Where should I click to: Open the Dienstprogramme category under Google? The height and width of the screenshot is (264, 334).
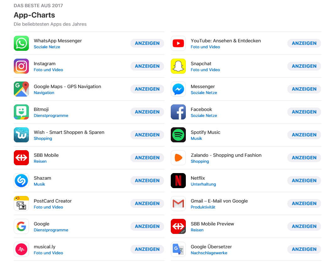[51, 230]
